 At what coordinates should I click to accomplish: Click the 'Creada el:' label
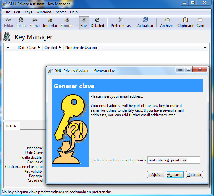(x=36, y=181)
